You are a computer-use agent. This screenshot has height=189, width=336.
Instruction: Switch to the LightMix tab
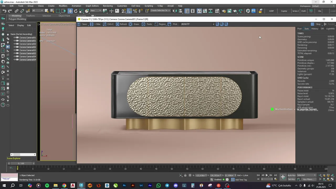[330, 29]
